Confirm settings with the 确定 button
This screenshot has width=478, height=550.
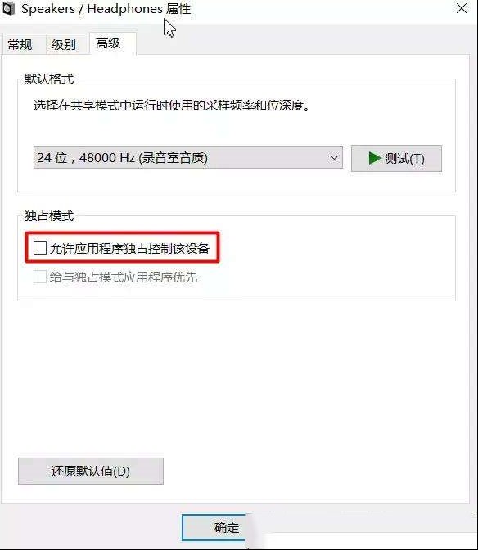coord(214,528)
